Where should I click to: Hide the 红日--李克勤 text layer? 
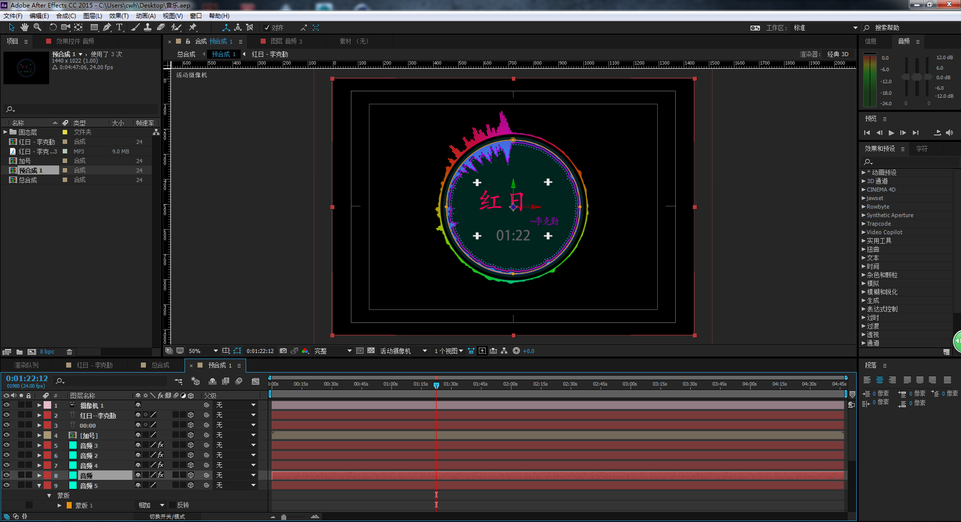[x=7, y=415]
